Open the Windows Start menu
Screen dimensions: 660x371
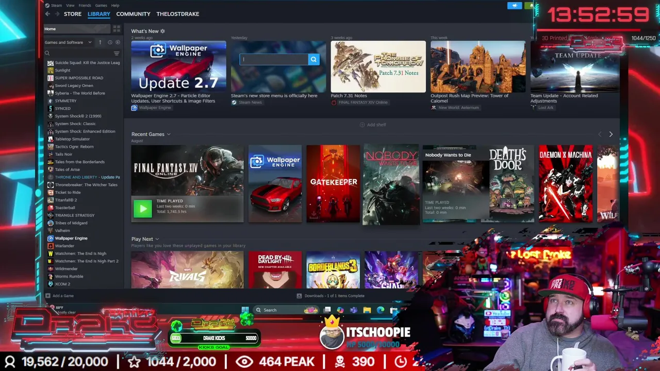[x=245, y=310]
